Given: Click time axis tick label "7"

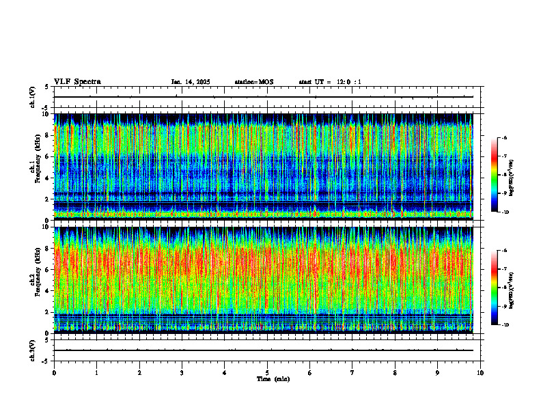Looking at the screenshot, I should click(352, 373).
